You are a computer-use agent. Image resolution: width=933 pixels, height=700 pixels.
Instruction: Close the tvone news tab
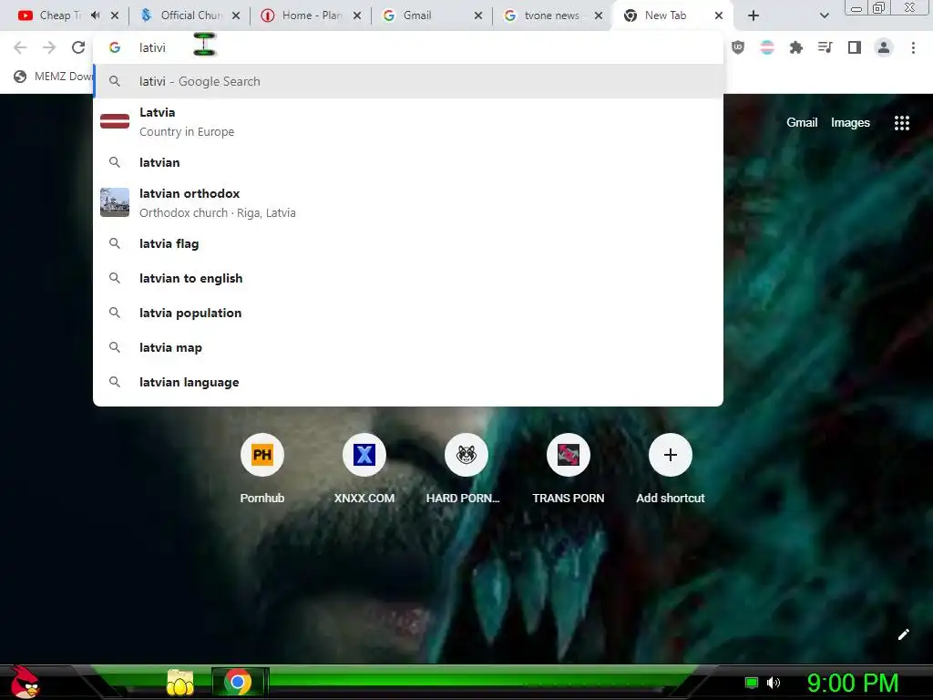tap(600, 15)
